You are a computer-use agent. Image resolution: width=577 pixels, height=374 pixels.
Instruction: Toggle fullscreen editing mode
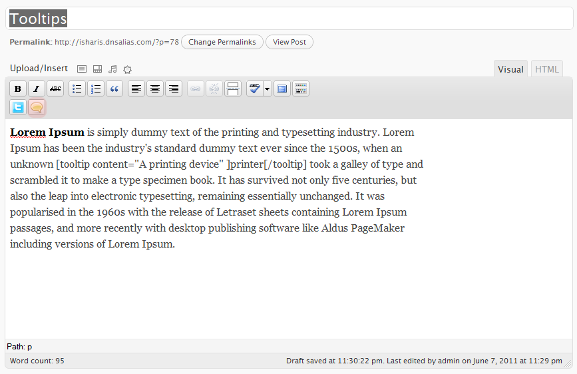coord(282,89)
